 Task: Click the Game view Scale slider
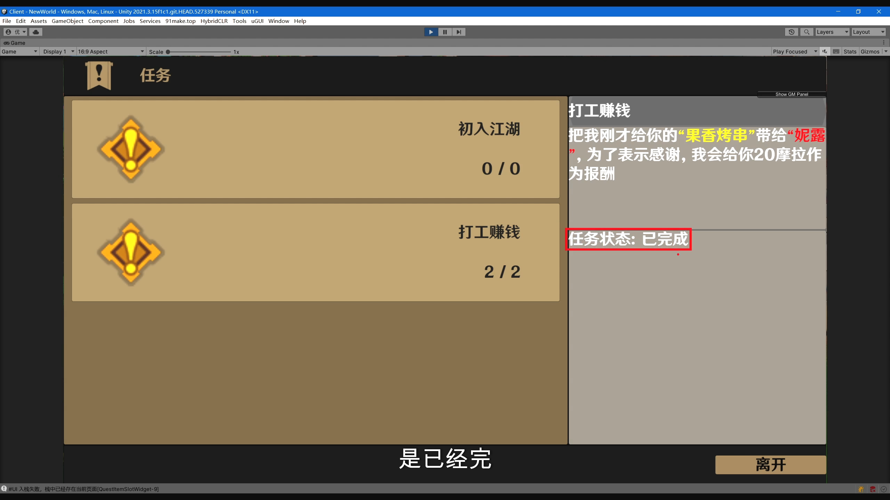click(199, 52)
